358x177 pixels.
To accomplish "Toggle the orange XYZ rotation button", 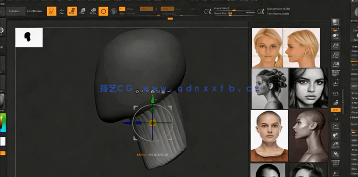I will click(x=336, y=110).
